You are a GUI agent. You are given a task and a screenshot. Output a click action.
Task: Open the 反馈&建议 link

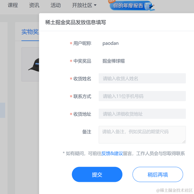(112, 154)
